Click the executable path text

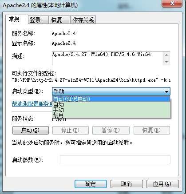pos(91,80)
